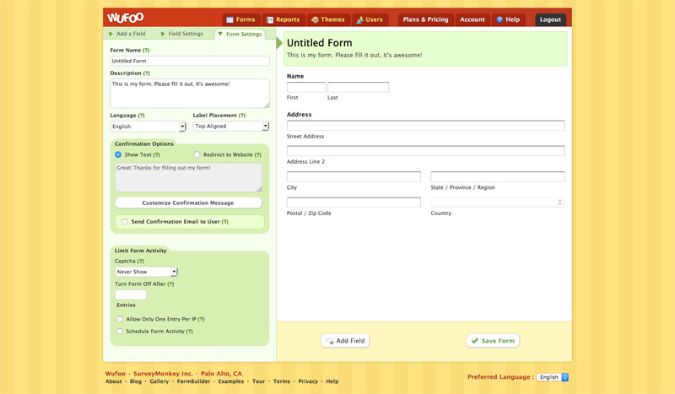This screenshot has height=394, width=675.
Task: Click the Last name input field
Action: [x=358, y=88]
